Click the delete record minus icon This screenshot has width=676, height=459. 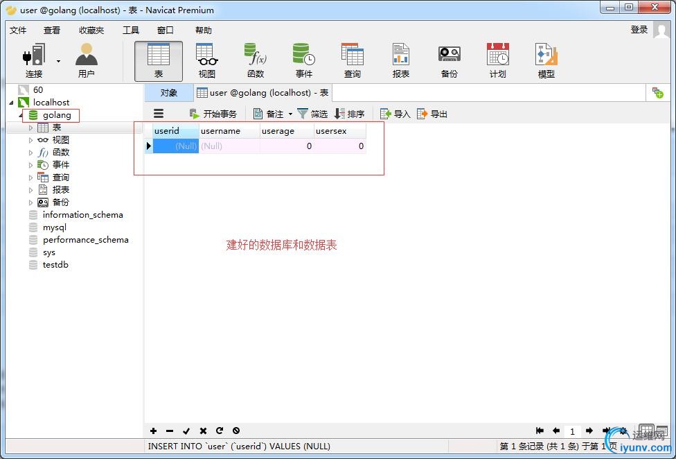coord(170,431)
